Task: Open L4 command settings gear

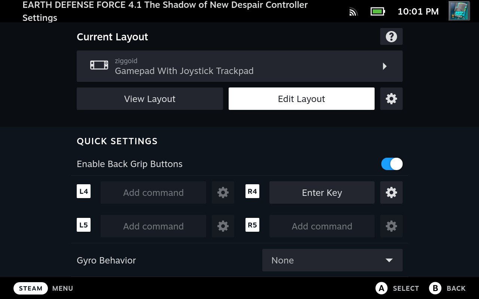Action: [x=223, y=192]
